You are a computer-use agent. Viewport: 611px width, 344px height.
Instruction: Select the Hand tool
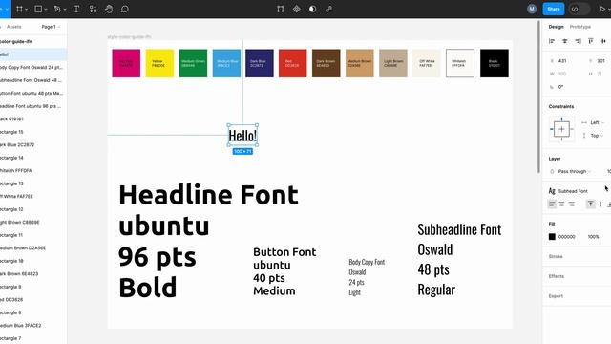[x=109, y=9]
